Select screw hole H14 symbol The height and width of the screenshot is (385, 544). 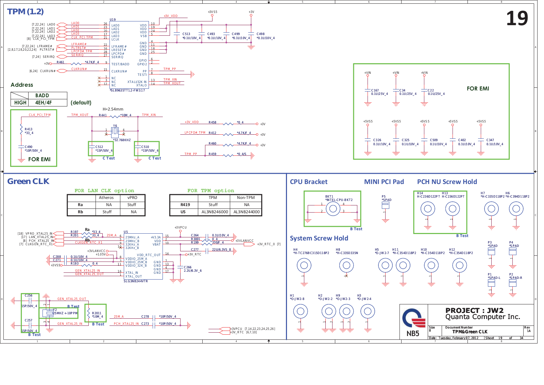point(428,208)
